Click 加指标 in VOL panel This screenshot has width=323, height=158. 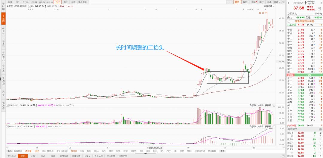tap(260, 105)
